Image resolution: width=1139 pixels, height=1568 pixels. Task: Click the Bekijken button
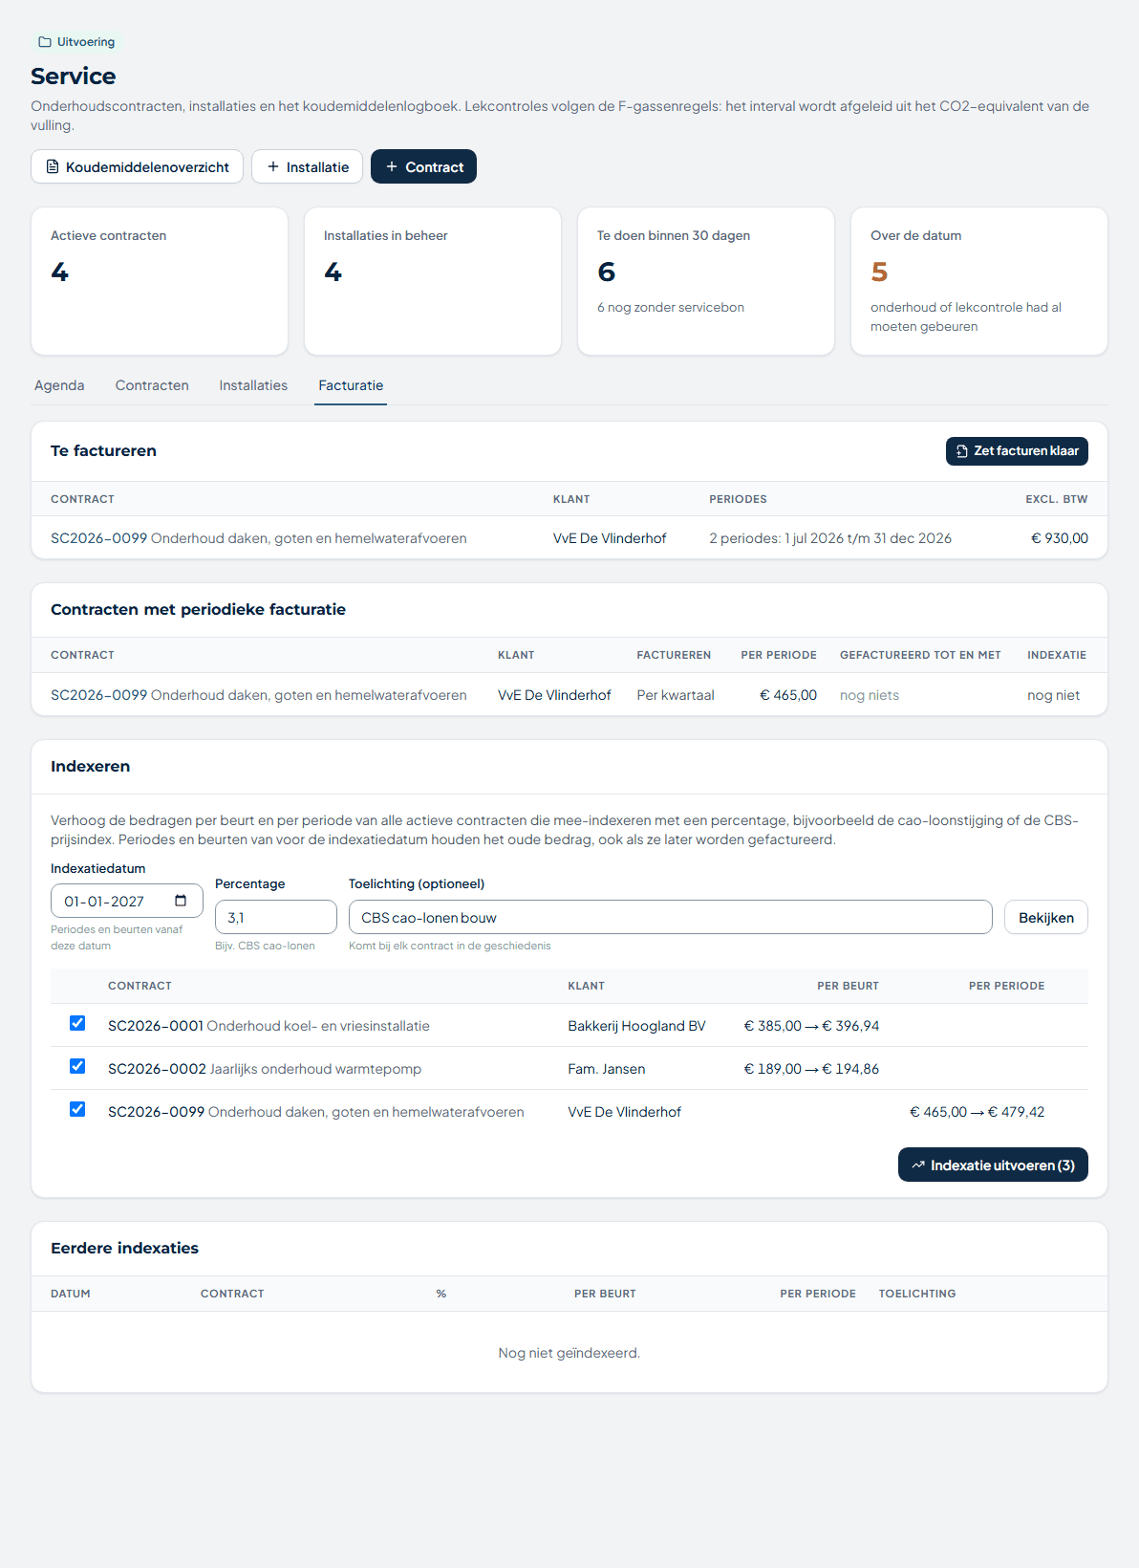pos(1046,918)
